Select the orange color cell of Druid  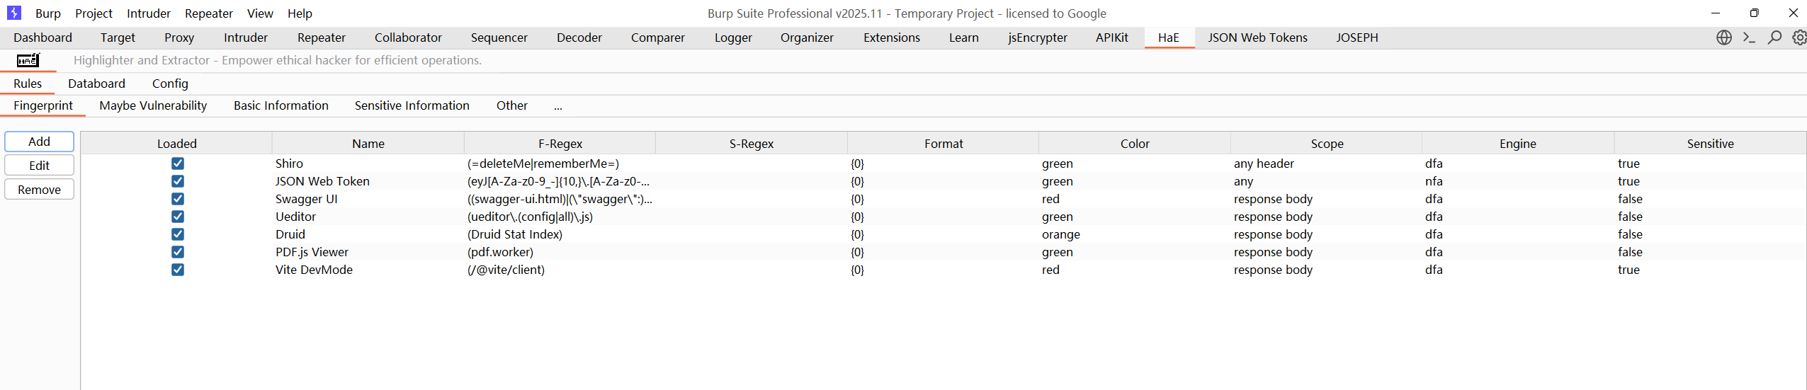click(x=1061, y=234)
